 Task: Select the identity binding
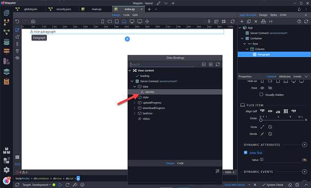[x=175, y=92]
